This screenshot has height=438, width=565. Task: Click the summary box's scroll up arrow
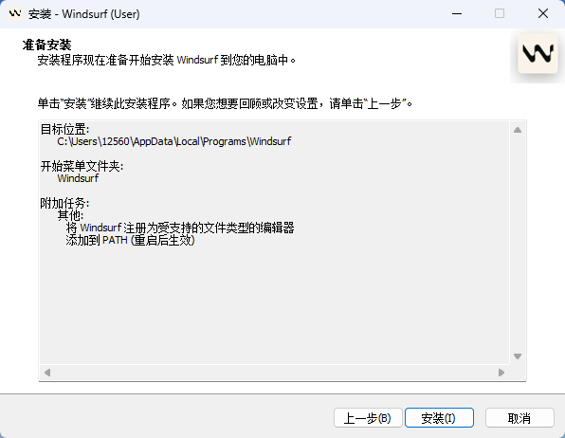point(518,130)
